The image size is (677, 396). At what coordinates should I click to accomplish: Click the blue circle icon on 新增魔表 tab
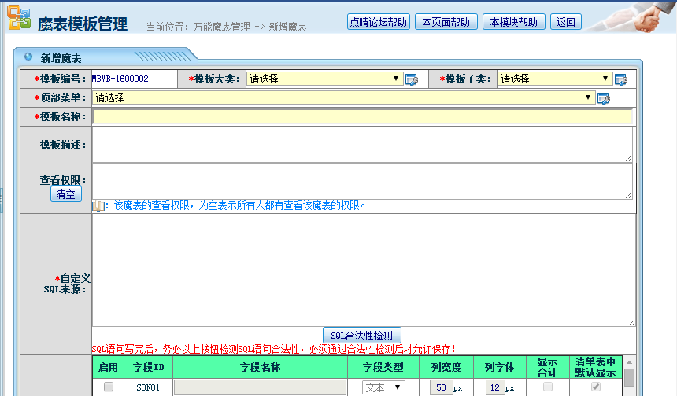point(28,57)
